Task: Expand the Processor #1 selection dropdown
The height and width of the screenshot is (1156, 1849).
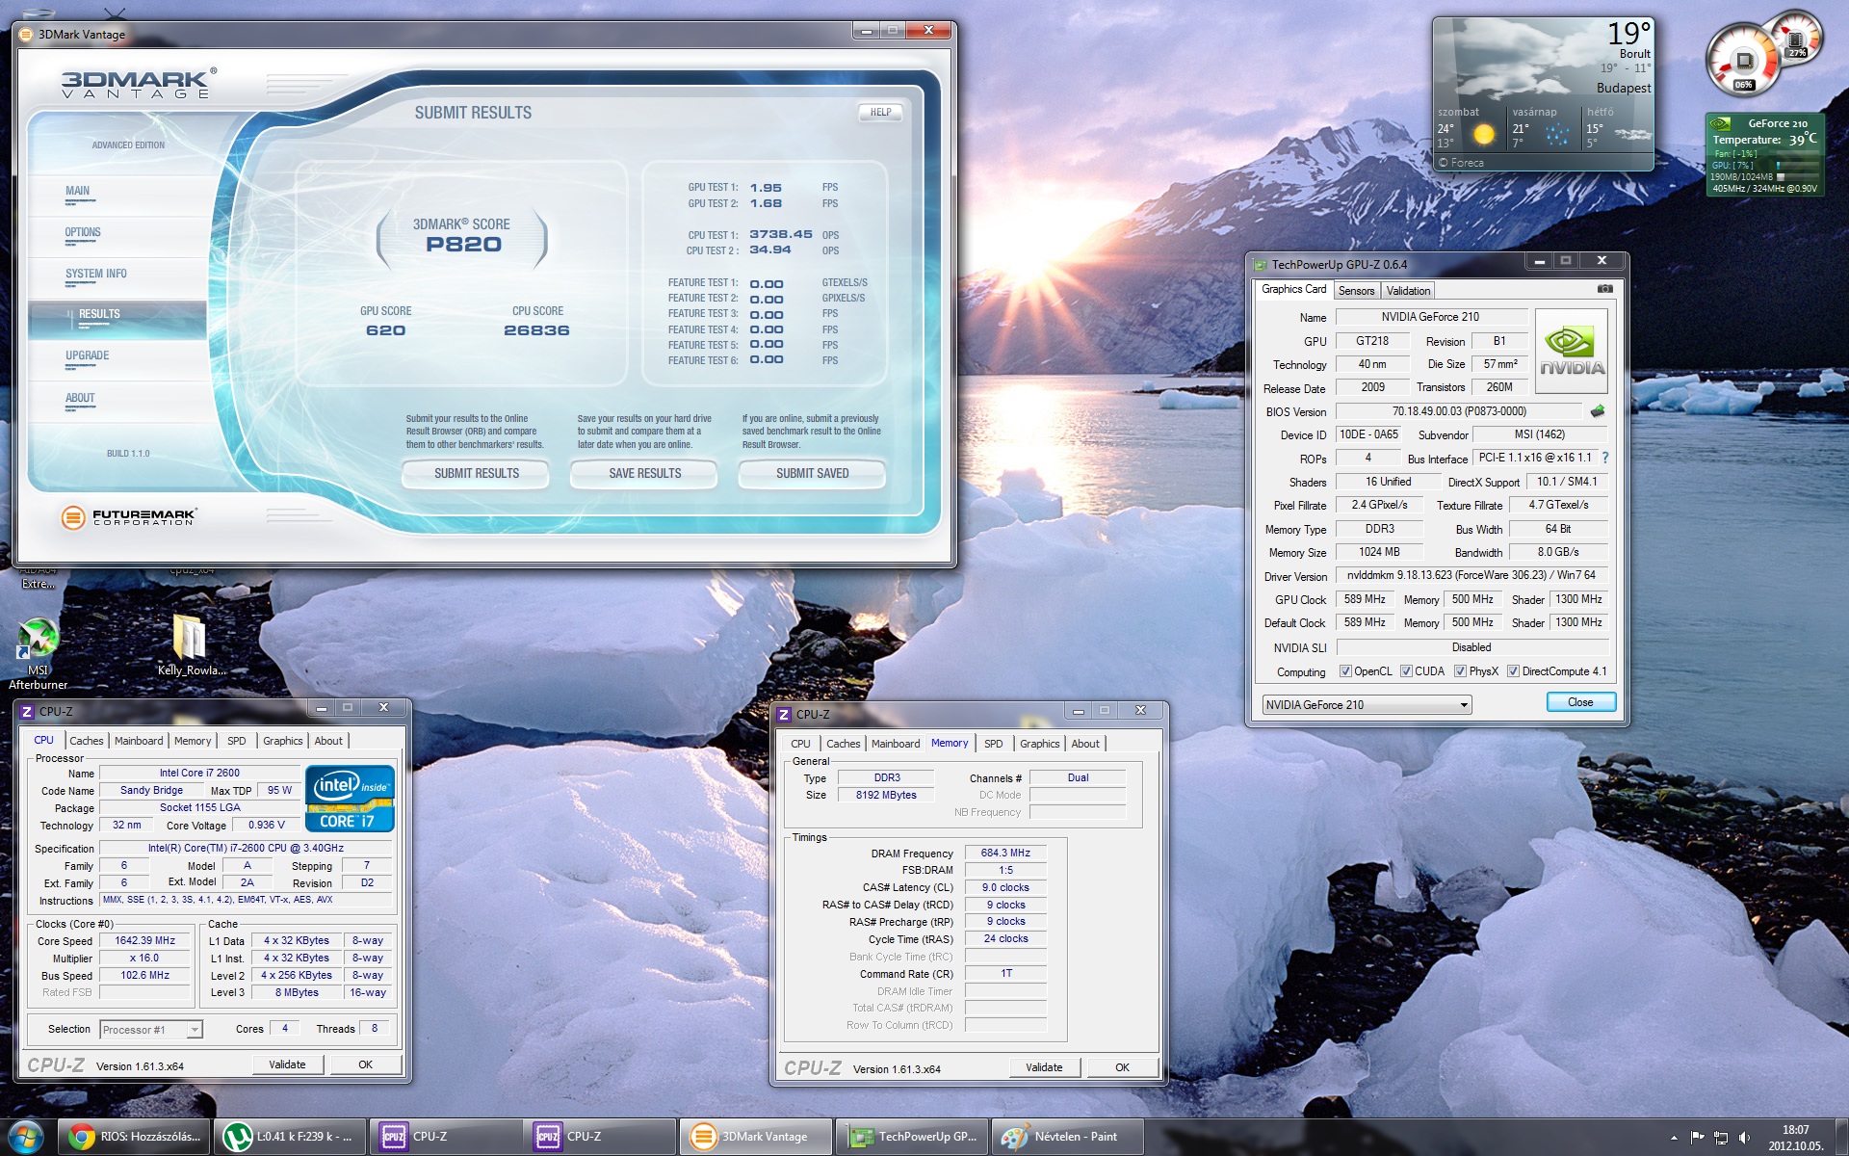Action: [x=194, y=1030]
